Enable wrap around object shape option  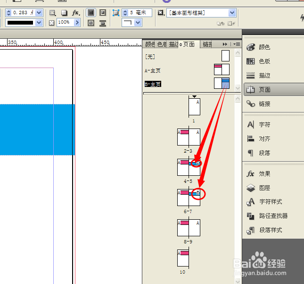click(91, 23)
